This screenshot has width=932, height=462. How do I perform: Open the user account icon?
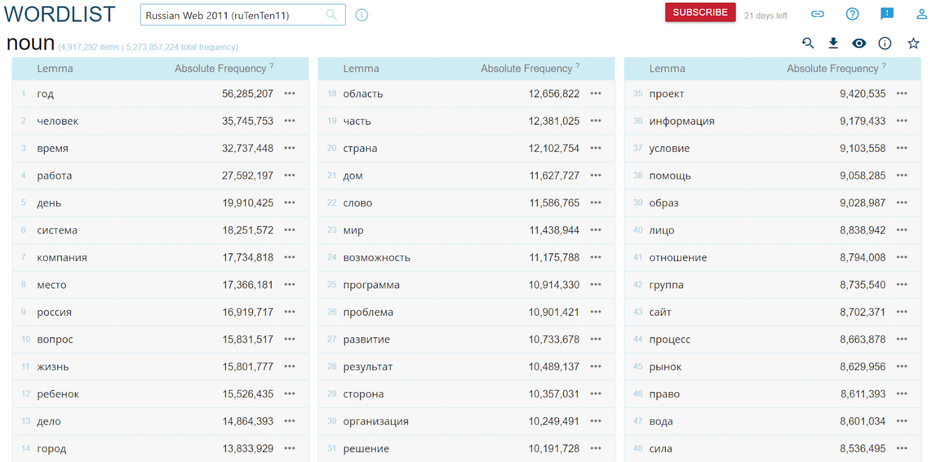point(922,14)
